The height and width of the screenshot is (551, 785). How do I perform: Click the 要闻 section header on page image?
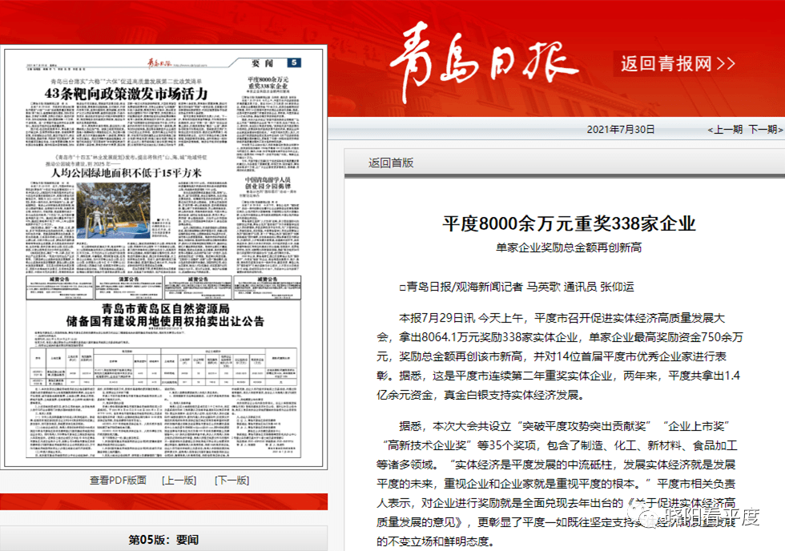263,63
